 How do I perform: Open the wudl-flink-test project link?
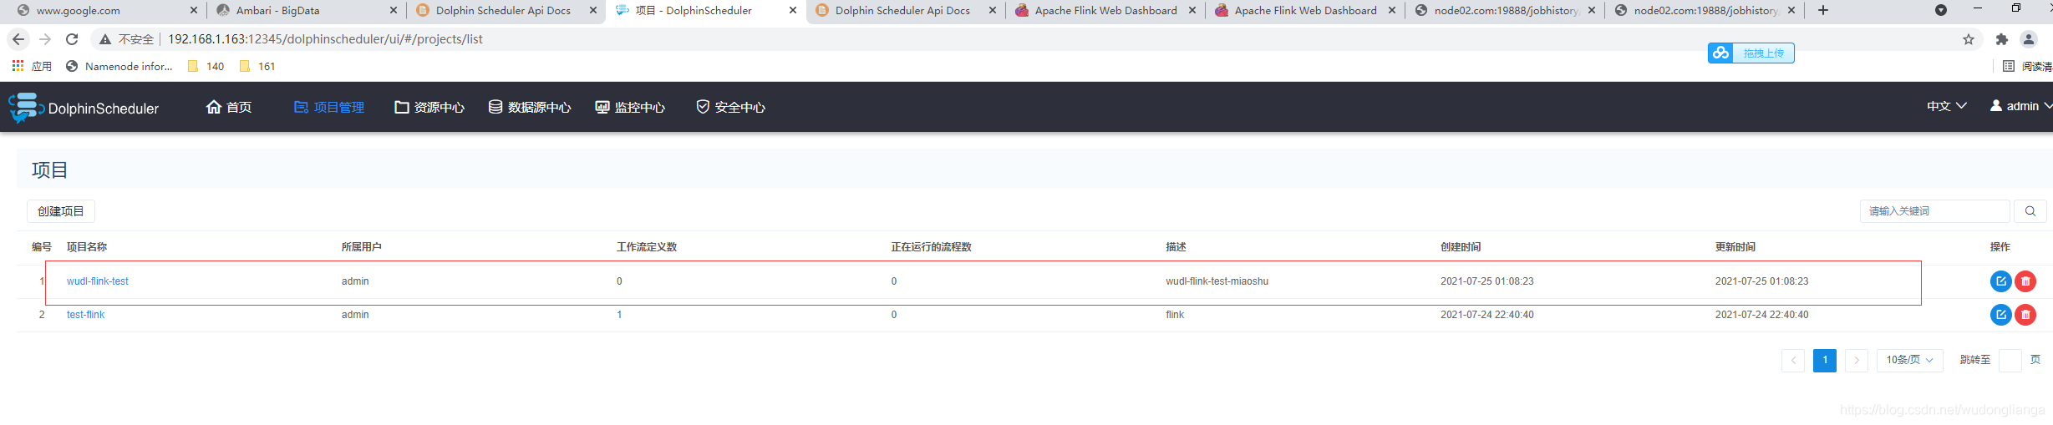tap(98, 281)
